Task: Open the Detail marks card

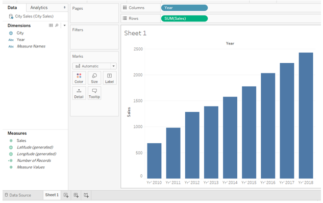Action: 79,93
